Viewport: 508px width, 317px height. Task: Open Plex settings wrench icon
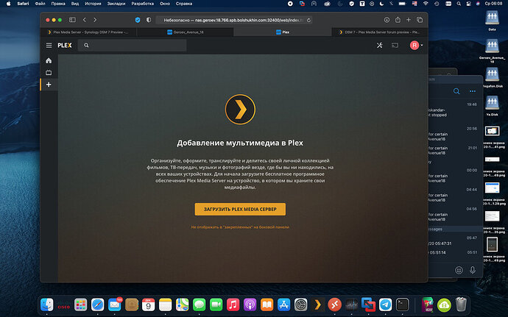pyautogui.click(x=379, y=46)
